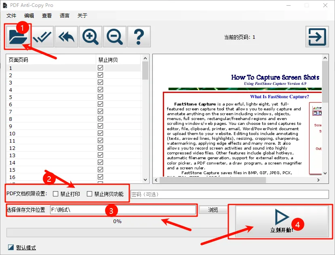335x255 pixels.
Task: Select page row 16 in the list
Action: tap(74, 177)
